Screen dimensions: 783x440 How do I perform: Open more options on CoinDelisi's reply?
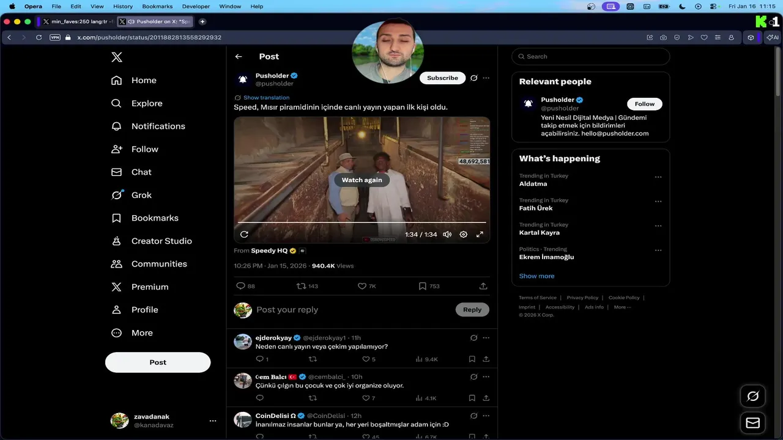pyautogui.click(x=486, y=416)
